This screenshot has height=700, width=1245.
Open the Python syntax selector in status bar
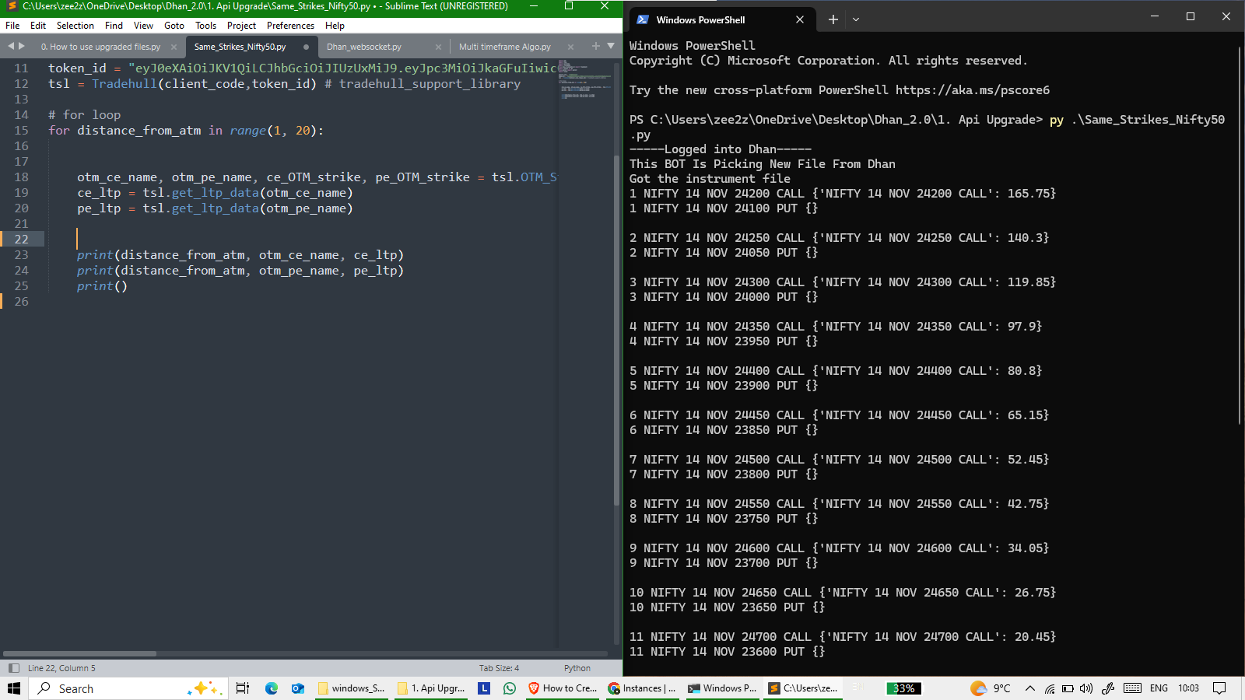pos(577,668)
